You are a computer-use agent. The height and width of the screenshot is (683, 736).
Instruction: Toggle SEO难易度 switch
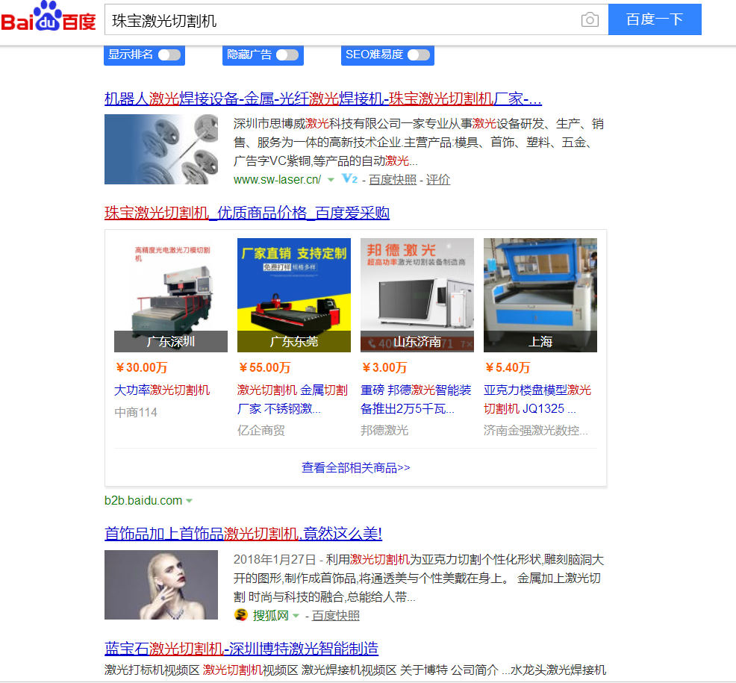point(419,55)
